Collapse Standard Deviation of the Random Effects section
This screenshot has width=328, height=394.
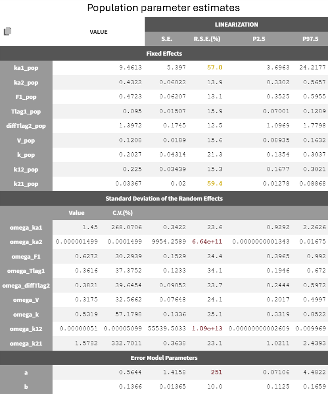pos(164,198)
